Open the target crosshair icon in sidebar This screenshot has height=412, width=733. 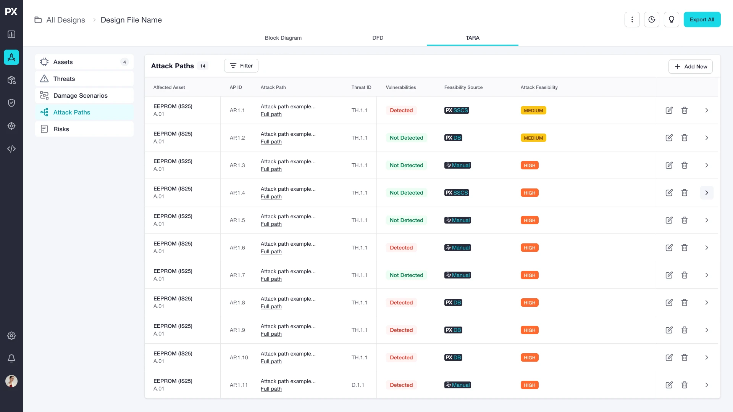[11, 126]
